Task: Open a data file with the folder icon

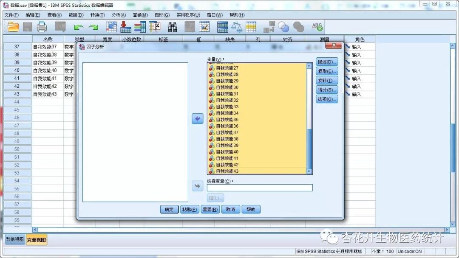Action: pyautogui.click(x=12, y=26)
